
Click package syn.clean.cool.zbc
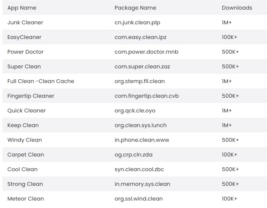point(139,169)
